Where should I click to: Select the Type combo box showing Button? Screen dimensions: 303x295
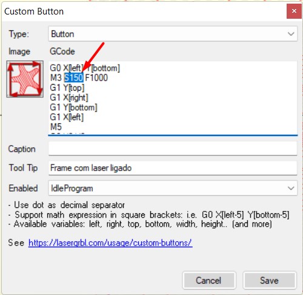(x=173, y=34)
